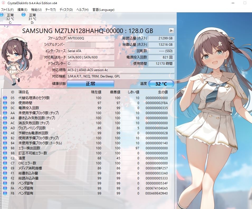
Task: Click status icon for attribute F9
Action: coord(5,183)
